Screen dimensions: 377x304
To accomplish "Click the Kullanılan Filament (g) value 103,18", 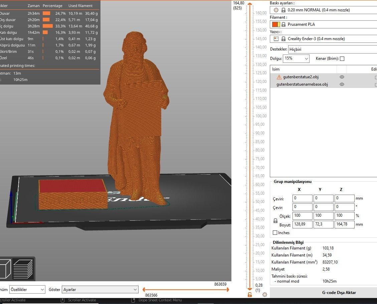I will [328, 248].
